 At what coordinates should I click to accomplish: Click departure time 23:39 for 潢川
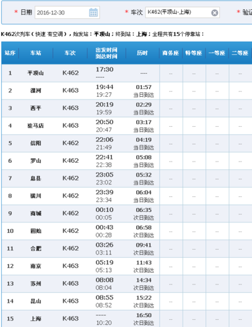pos(105,192)
